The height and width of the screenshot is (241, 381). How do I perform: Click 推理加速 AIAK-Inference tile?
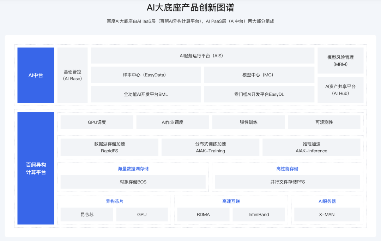pos(311,147)
